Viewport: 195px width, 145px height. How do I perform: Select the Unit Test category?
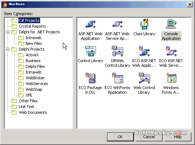click(26, 107)
